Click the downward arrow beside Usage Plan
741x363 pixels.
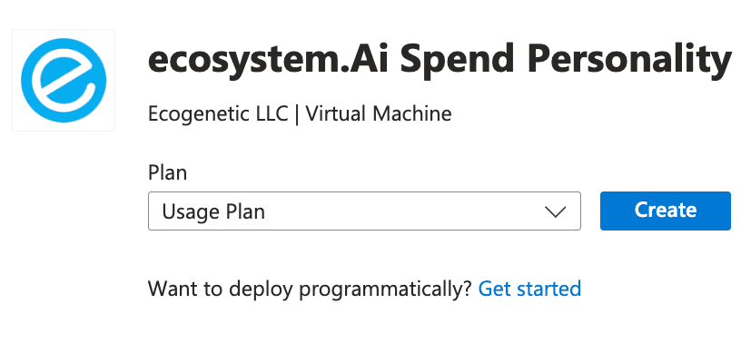555,211
